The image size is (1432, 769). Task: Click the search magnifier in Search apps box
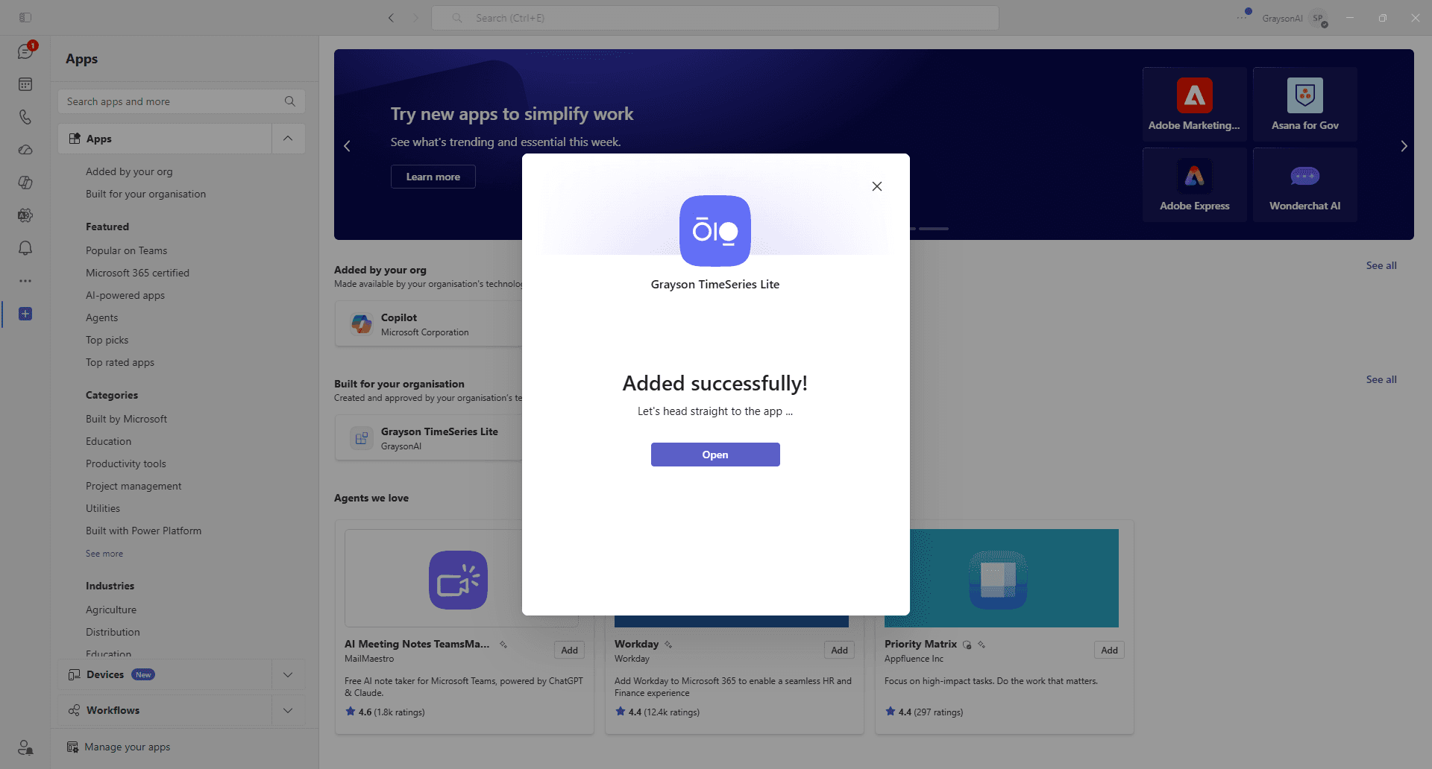290,101
